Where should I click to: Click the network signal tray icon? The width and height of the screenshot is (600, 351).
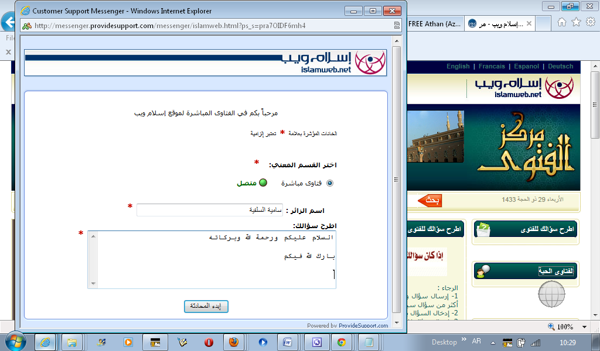pyautogui.click(x=536, y=343)
